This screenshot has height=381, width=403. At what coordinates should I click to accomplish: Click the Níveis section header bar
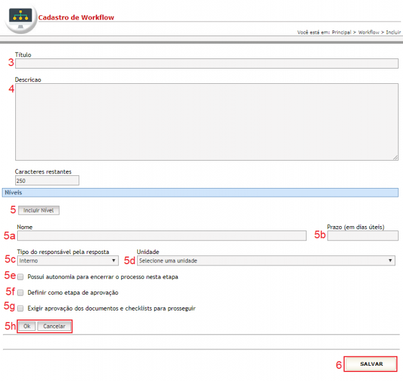click(200, 192)
